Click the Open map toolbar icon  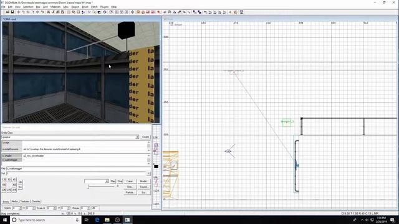pos(7,12)
